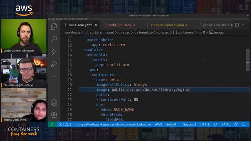Close the curlit-arm.yaml tab
The width and height of the screenshot is (251, 141).
[x=96, y=25]
